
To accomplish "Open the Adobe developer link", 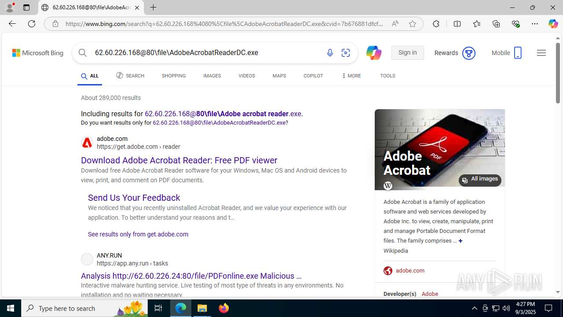I will 430,294.
